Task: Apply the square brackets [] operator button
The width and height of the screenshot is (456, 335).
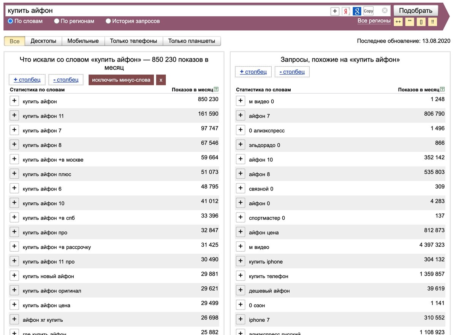Action: (x=421, y=22)
